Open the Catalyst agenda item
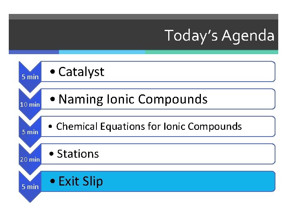The image size is (287, 215). point(81,72)
